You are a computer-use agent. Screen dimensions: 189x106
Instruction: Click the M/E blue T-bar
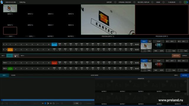(159, 45)
